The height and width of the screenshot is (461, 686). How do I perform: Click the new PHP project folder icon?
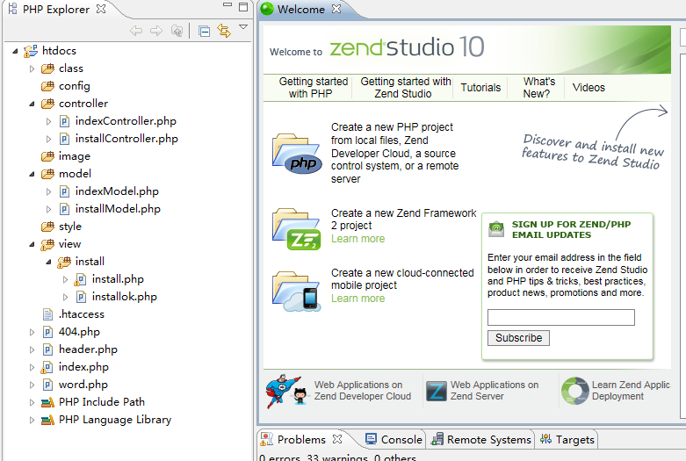(x=297, y=154)
